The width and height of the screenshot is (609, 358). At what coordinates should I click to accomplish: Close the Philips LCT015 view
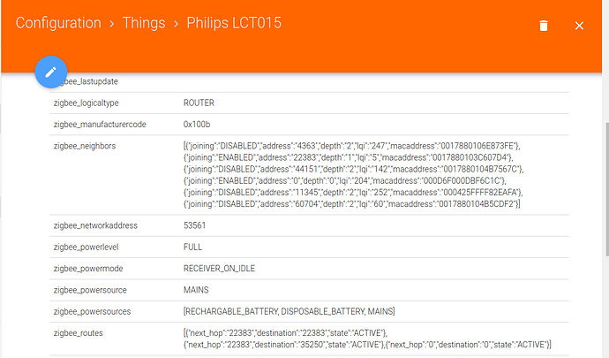[x=579, y=26]
